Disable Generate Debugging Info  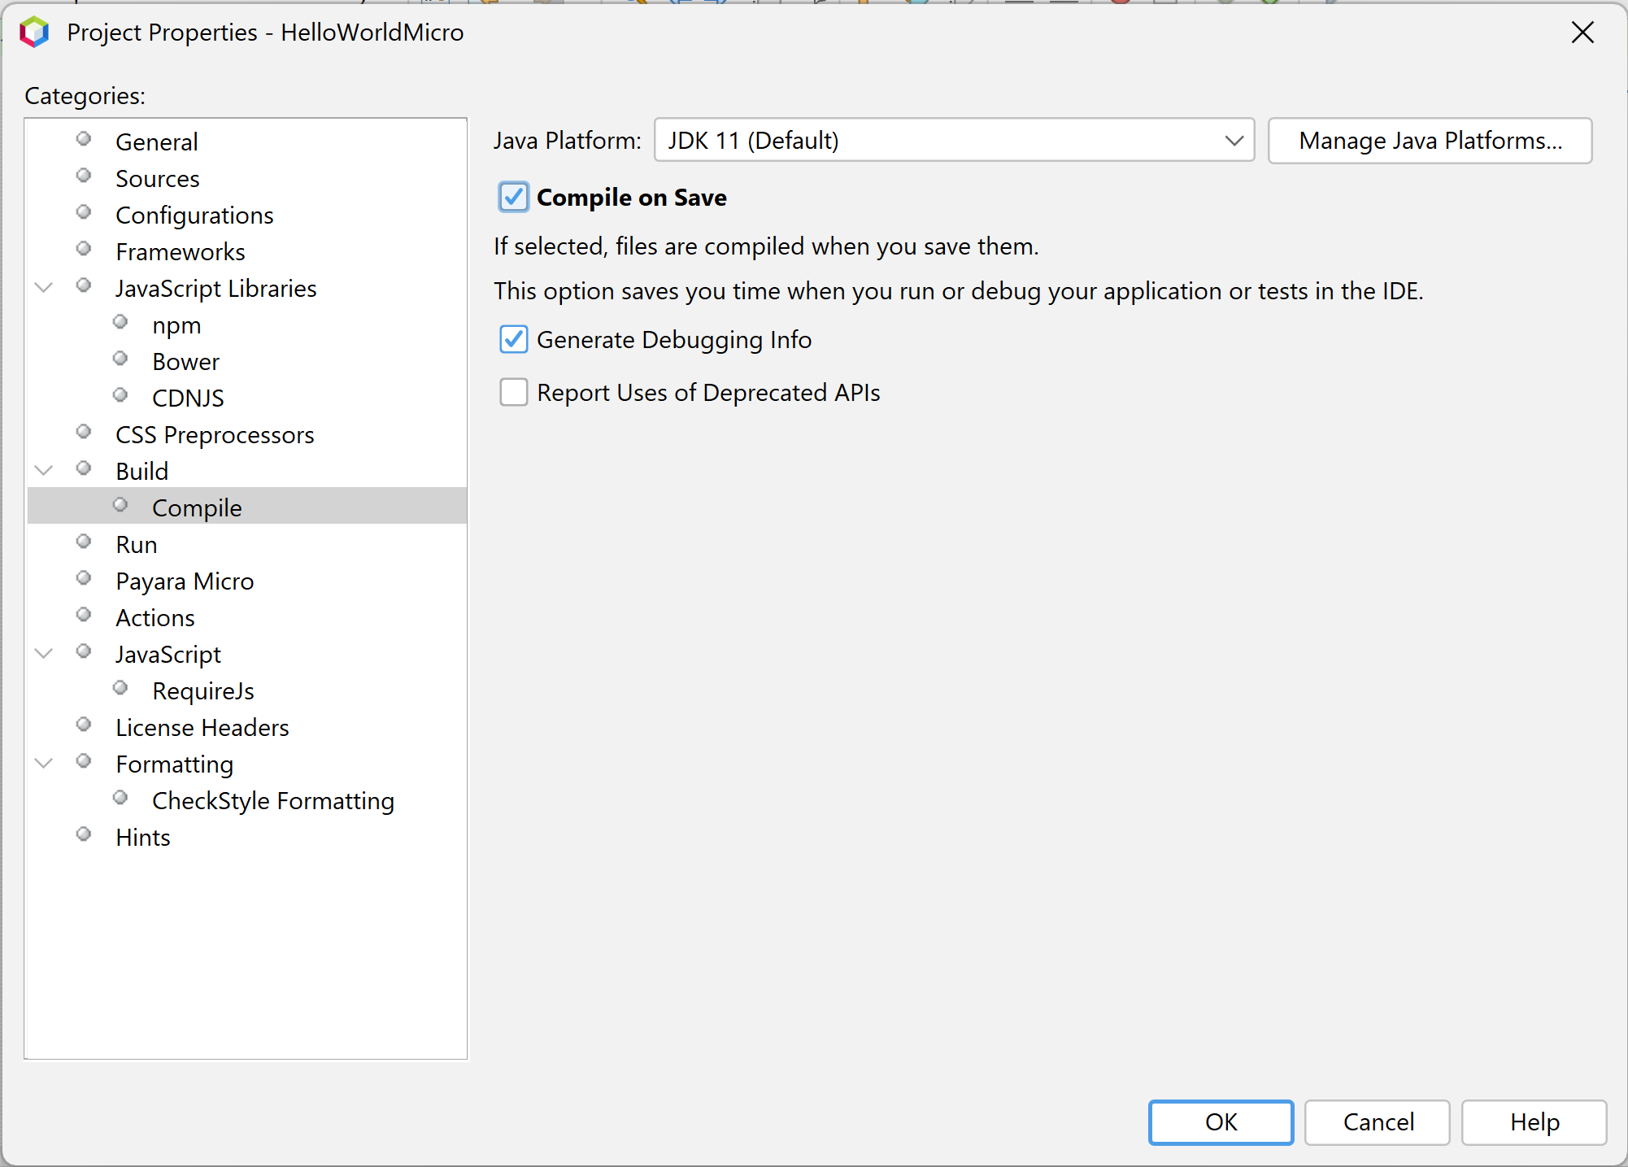[513, 339]
